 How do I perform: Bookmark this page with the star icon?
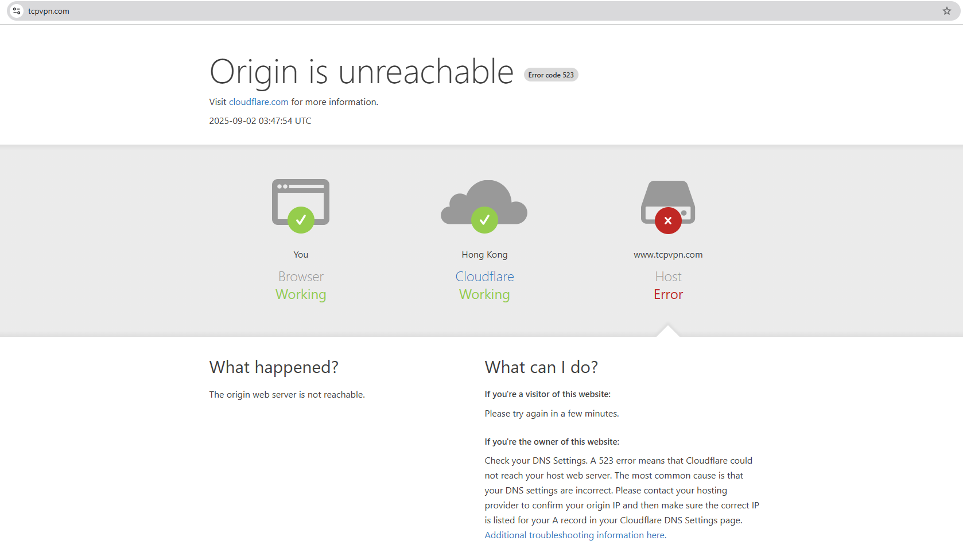(947, 11)
